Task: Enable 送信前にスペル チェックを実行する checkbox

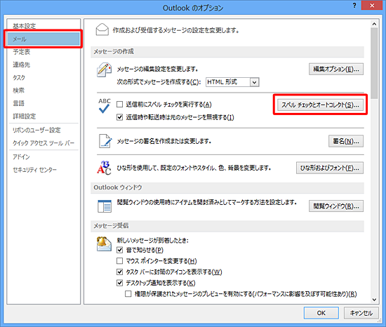Action: click(119, 105)
